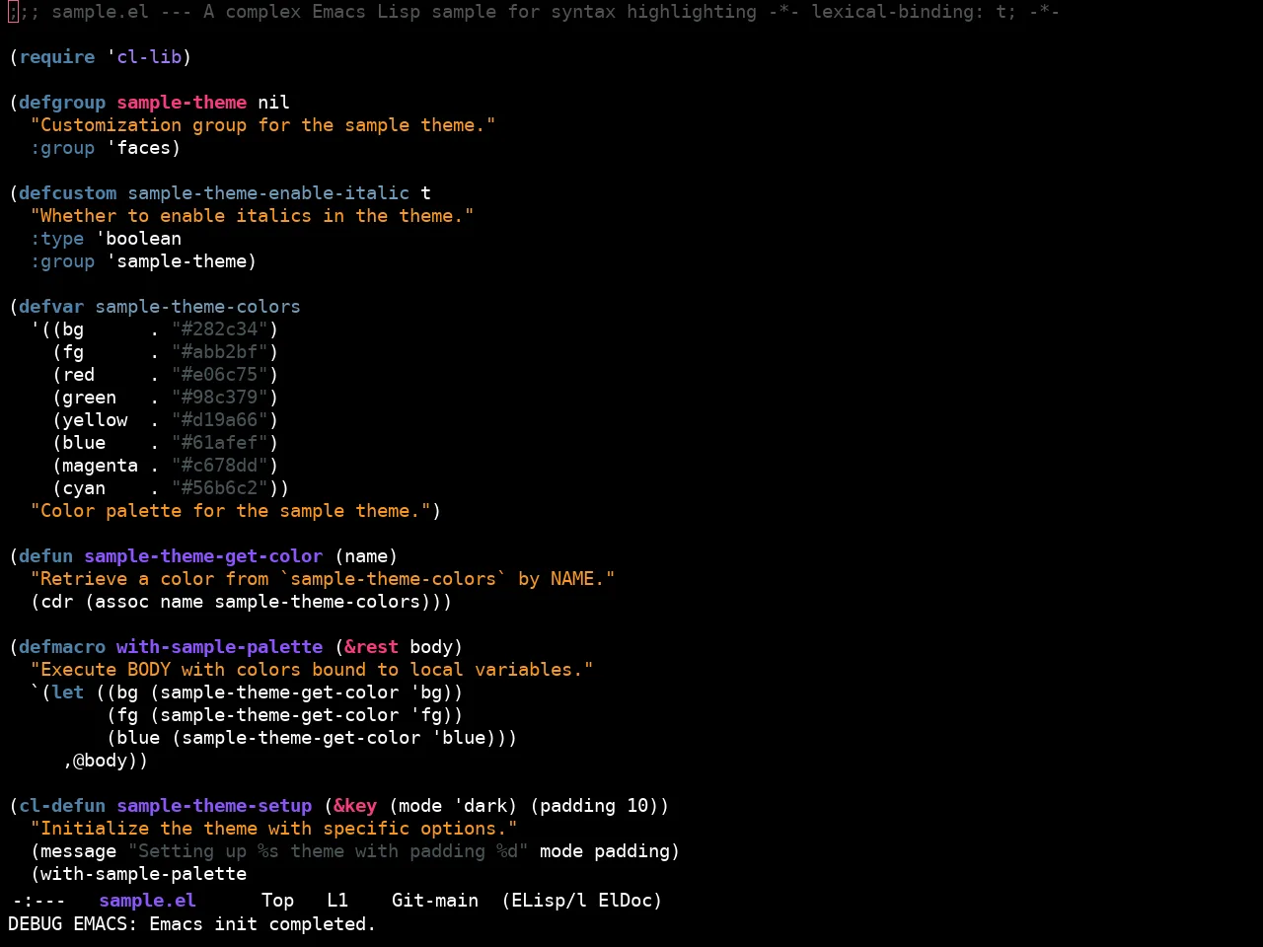Click the format string "Setting up %s theme with padding %d"
The width and height of the screenshot is (1263, 947).
pyautogui.click(x=329, y=851)
